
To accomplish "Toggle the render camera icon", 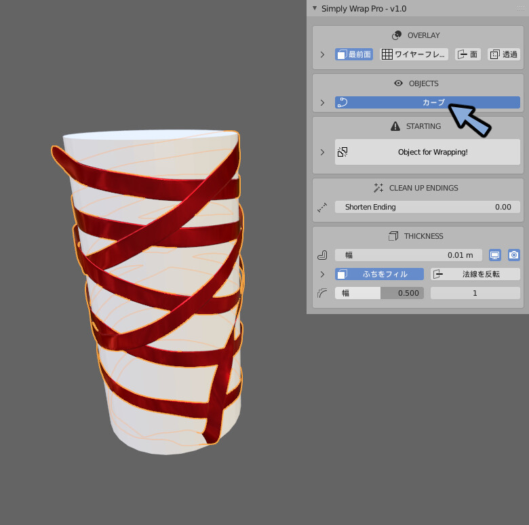I will (514, 255).
